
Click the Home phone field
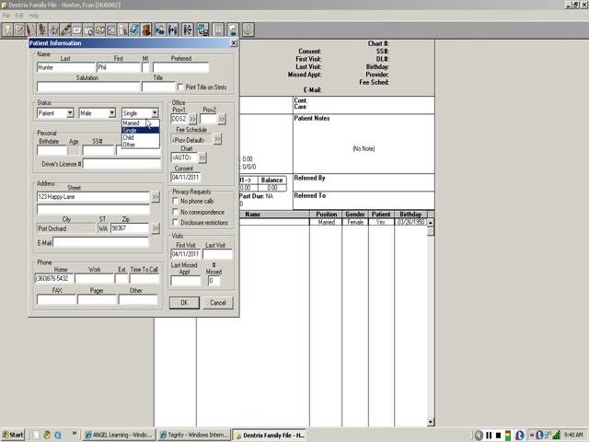point(54,278)
